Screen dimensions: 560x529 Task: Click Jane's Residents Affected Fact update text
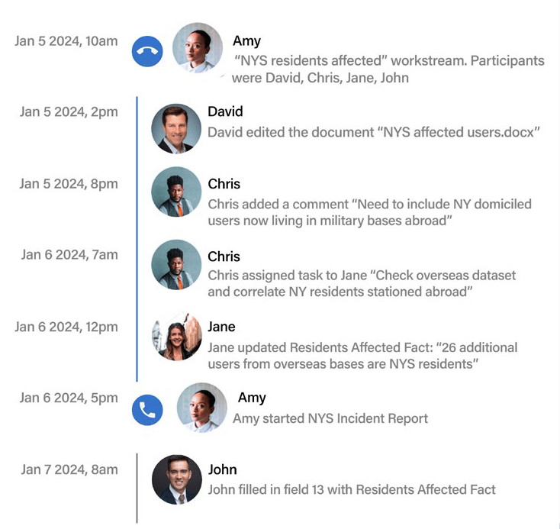[362, 356]
